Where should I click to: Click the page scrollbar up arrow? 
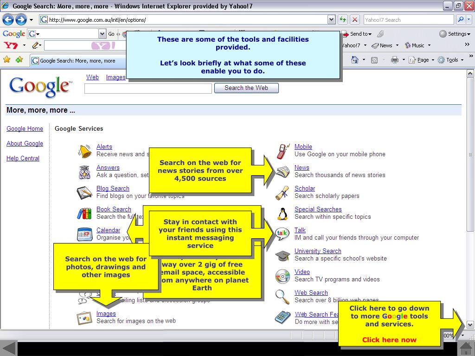(470, 73)
